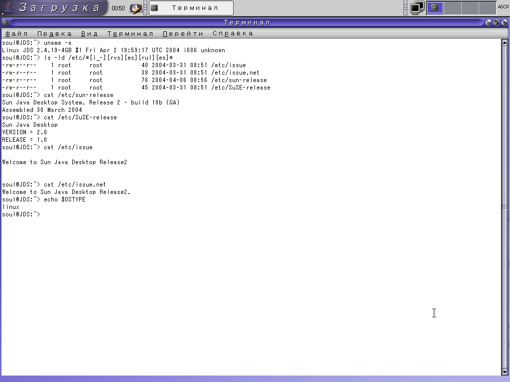Viewport: 510px width, 382px height.
Task: Switch to the first workspace
Action: click(435, 8)
